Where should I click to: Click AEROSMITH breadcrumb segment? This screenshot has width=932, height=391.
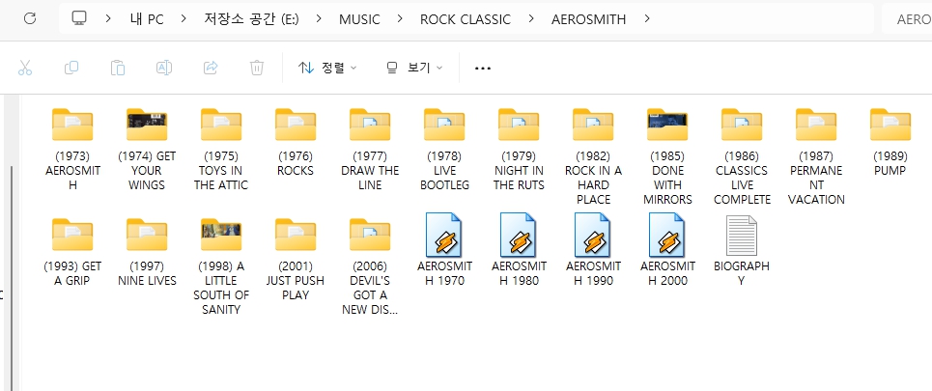tap(588, 19)
